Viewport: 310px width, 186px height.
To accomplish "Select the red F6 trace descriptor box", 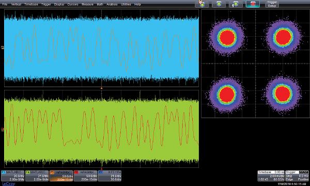I will click(85, 176).
